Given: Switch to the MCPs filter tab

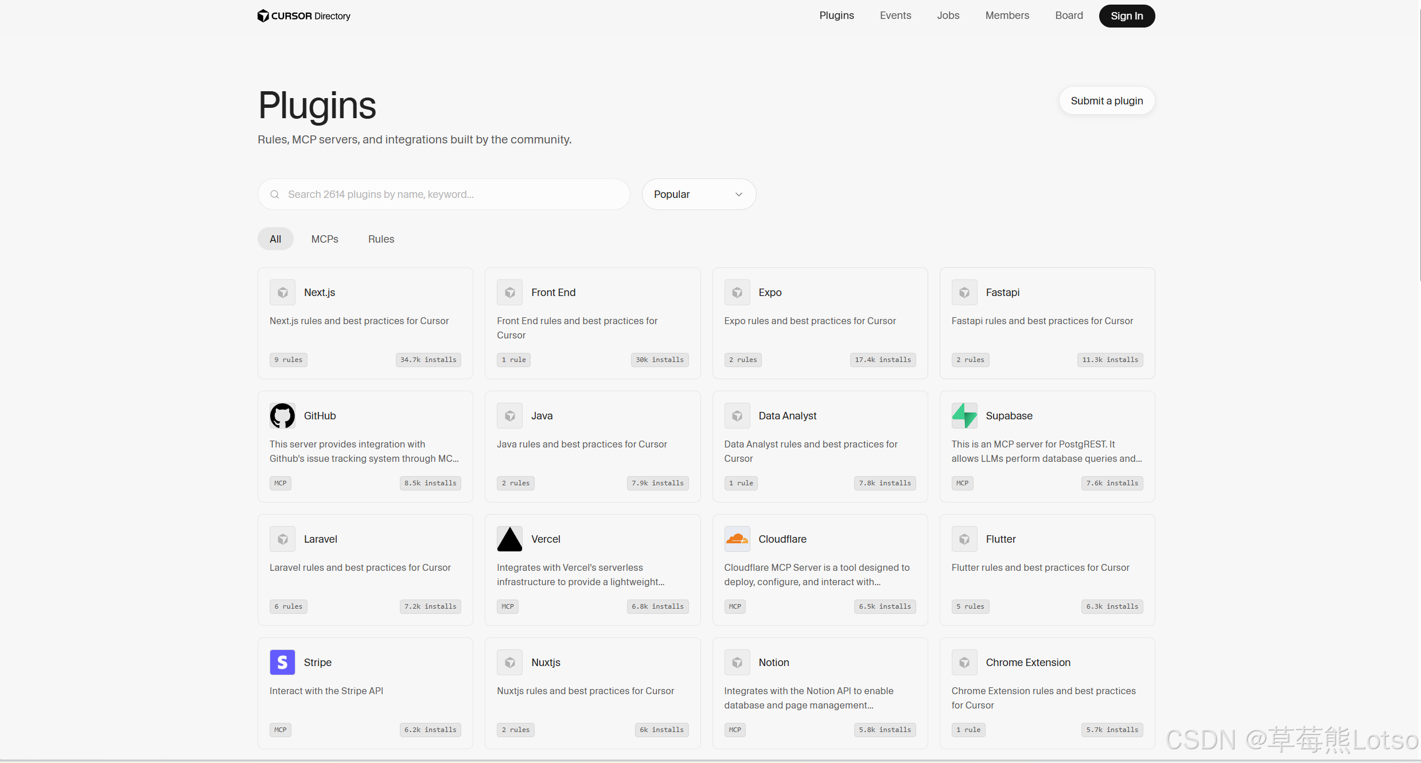Looking at the screenshot, I should pyautogui.click(x=325, y=239).
